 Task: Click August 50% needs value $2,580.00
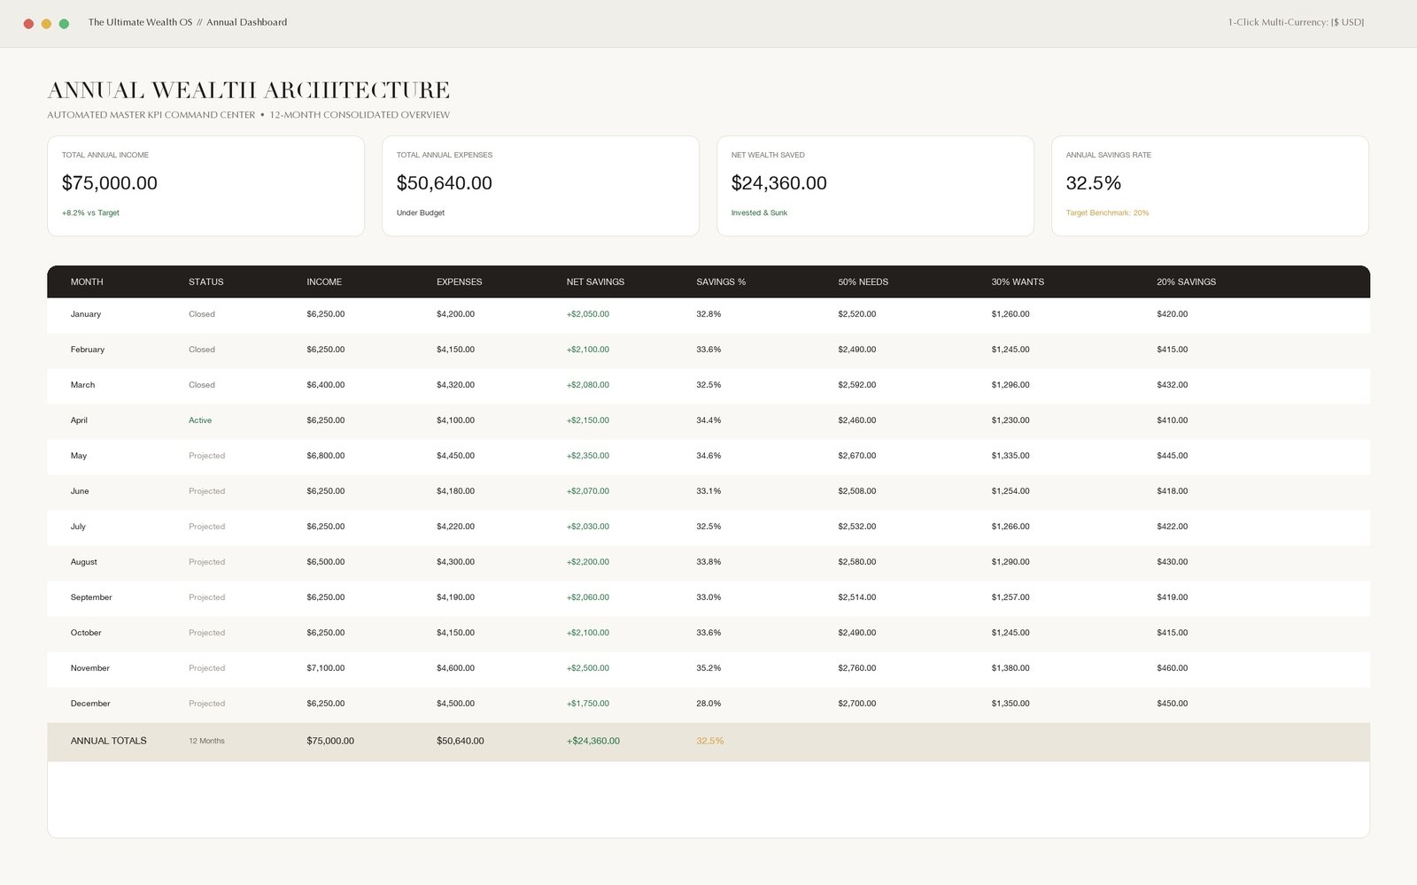tap(857, 562)
